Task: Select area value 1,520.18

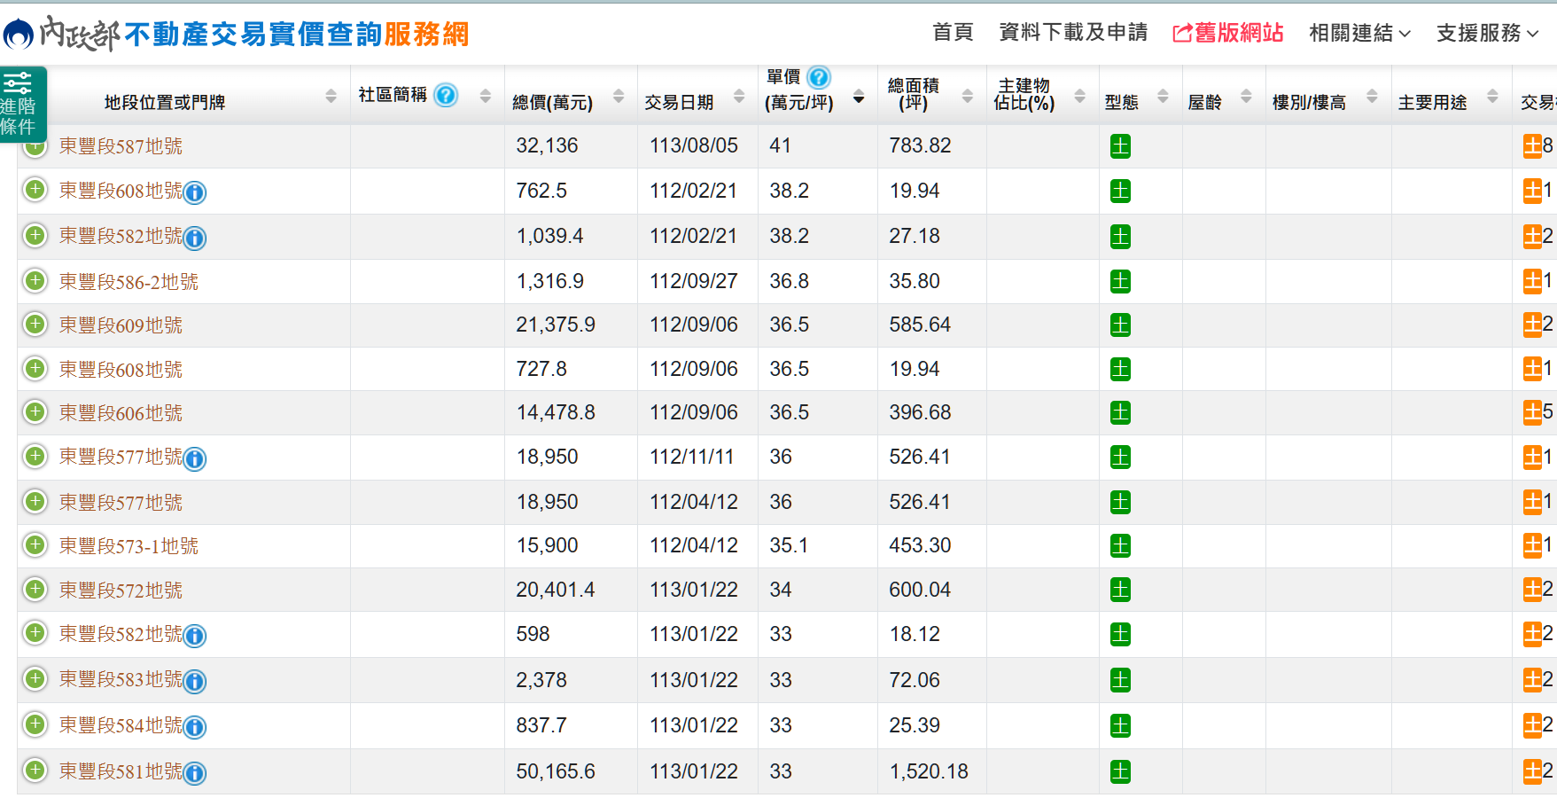Action: (x=929, y=771)
